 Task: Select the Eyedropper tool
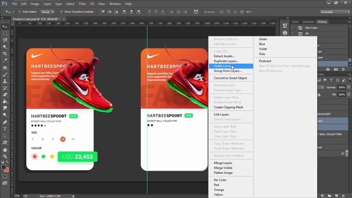5,61
